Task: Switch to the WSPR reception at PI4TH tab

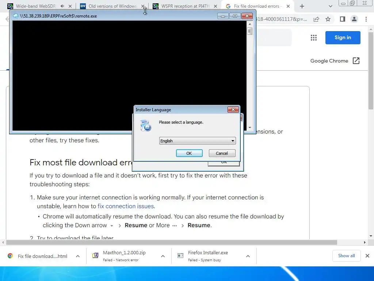Action: coord(185,6)
